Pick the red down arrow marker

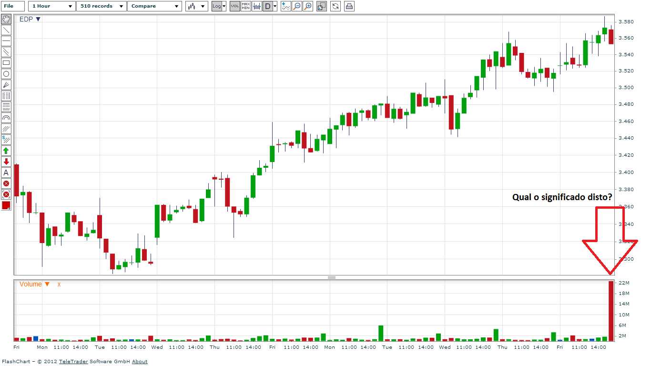point(6,162)
